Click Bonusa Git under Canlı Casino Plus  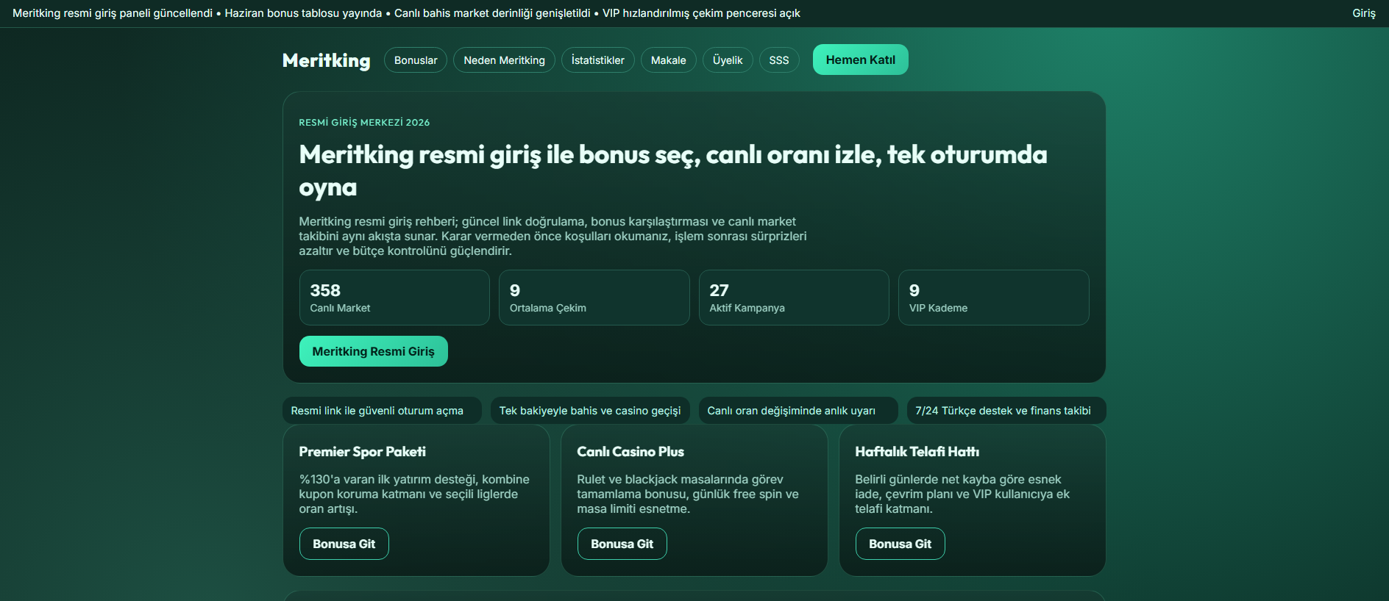(x=622, y=544)
